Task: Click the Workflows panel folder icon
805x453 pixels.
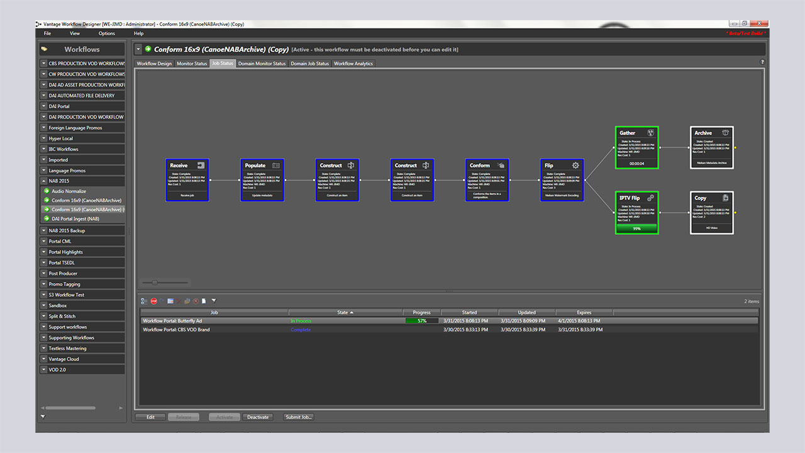Action: pos(44,49)
